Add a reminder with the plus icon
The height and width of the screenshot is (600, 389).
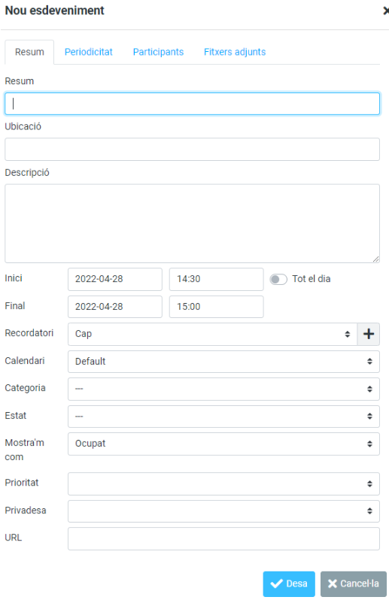point(369,334)
